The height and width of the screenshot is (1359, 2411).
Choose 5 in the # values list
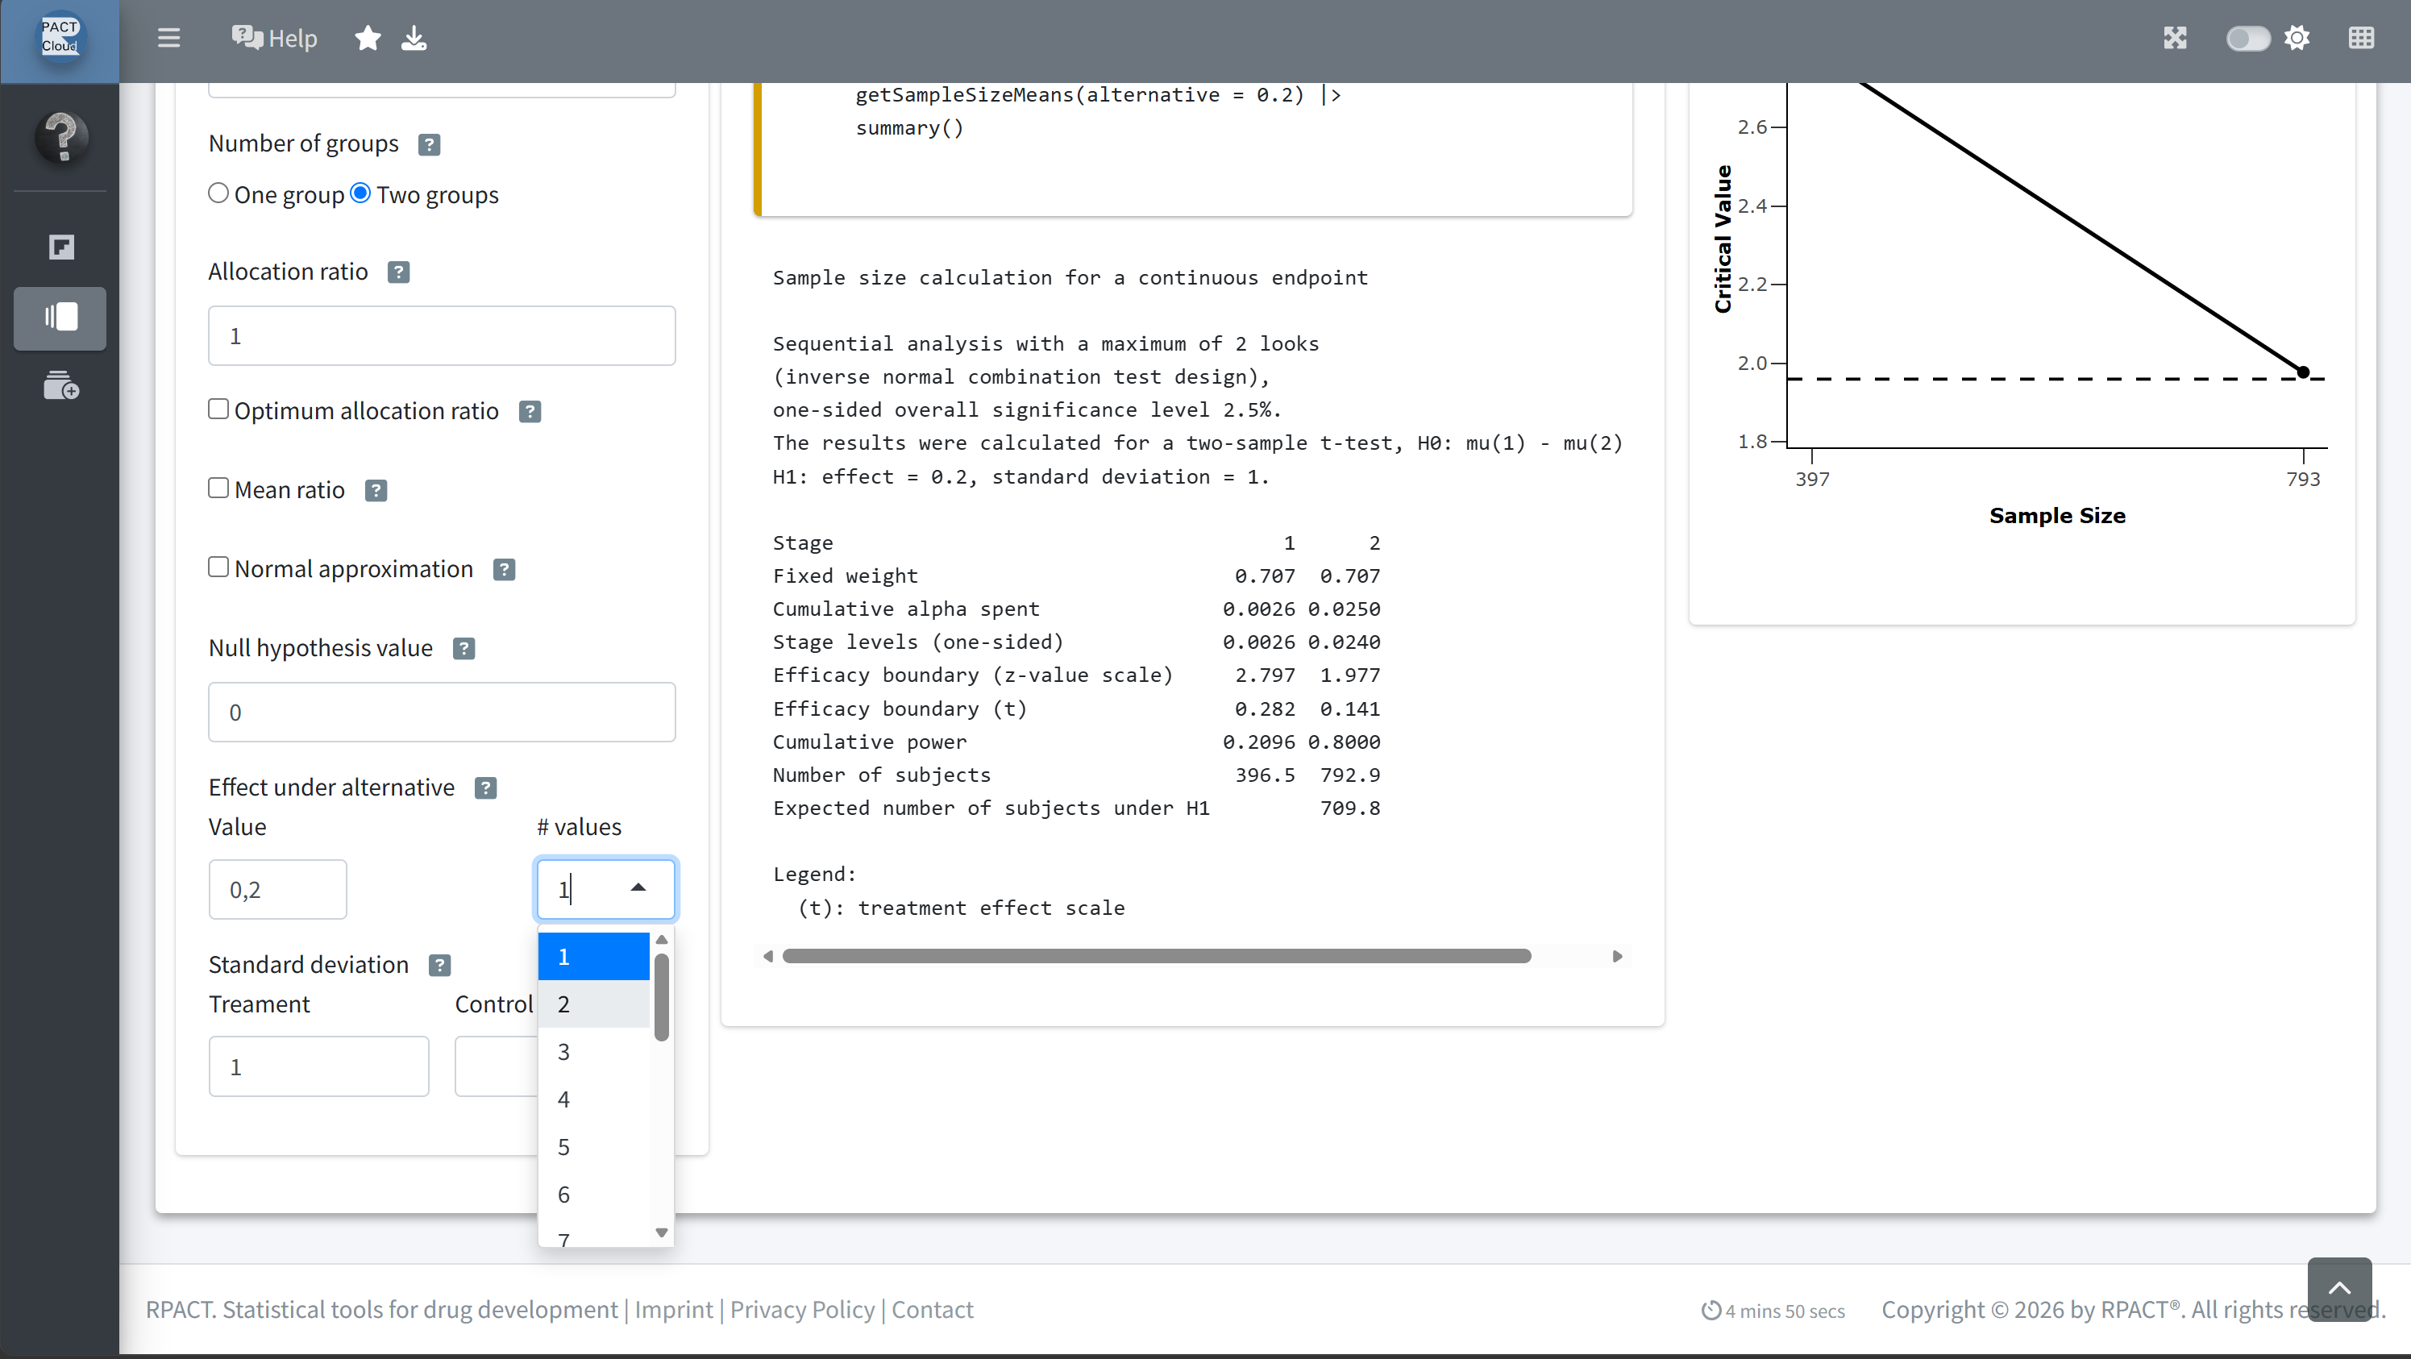coord(593,1146)
